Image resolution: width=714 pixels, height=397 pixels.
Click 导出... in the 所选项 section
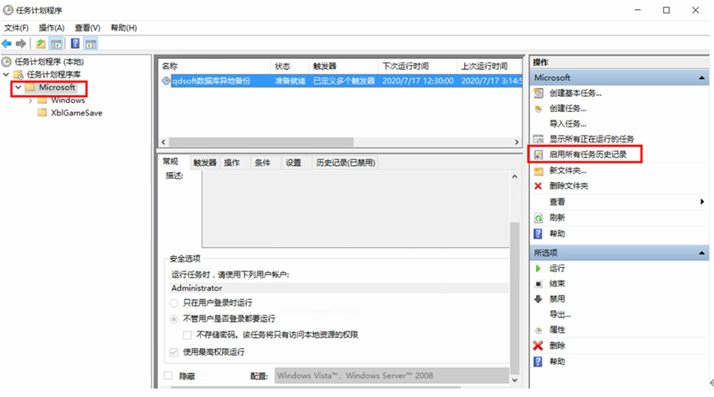560,314
